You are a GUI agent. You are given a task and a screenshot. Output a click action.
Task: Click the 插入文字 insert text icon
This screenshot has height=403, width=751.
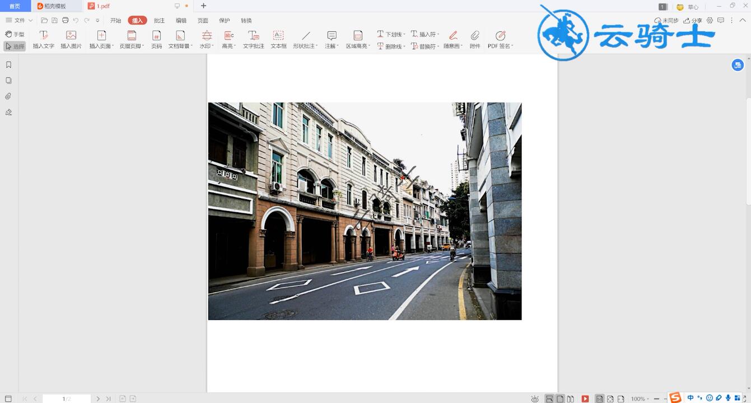(44, 35)
